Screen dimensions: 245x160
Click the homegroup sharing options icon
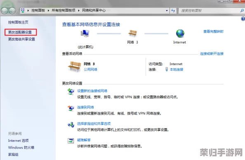(x=71, y=125)
